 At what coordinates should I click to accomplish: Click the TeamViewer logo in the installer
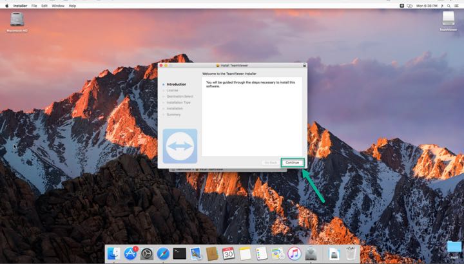[x=180, y=146]
